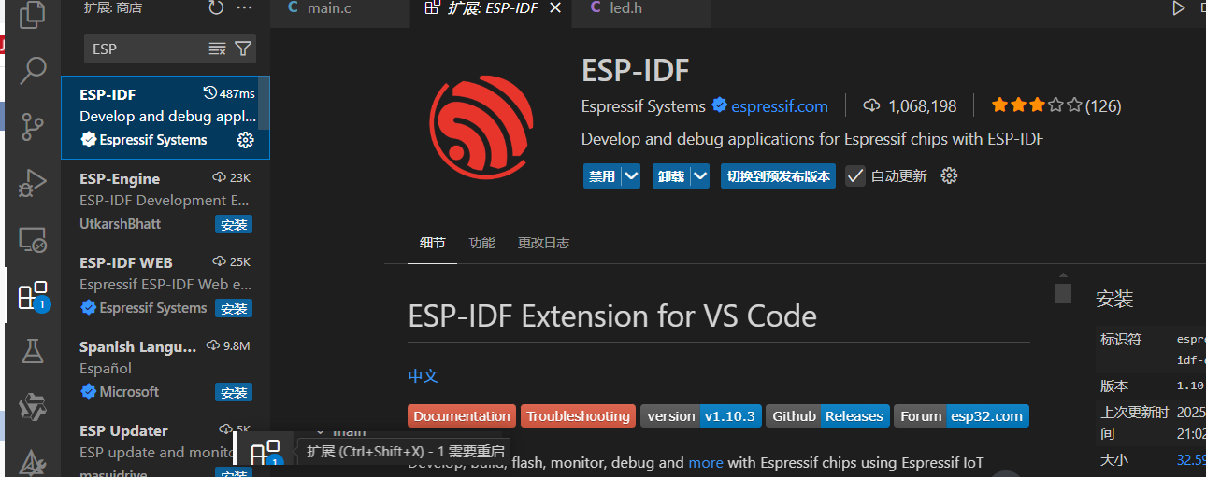Select the ESP-Engine extension entry

165,202
